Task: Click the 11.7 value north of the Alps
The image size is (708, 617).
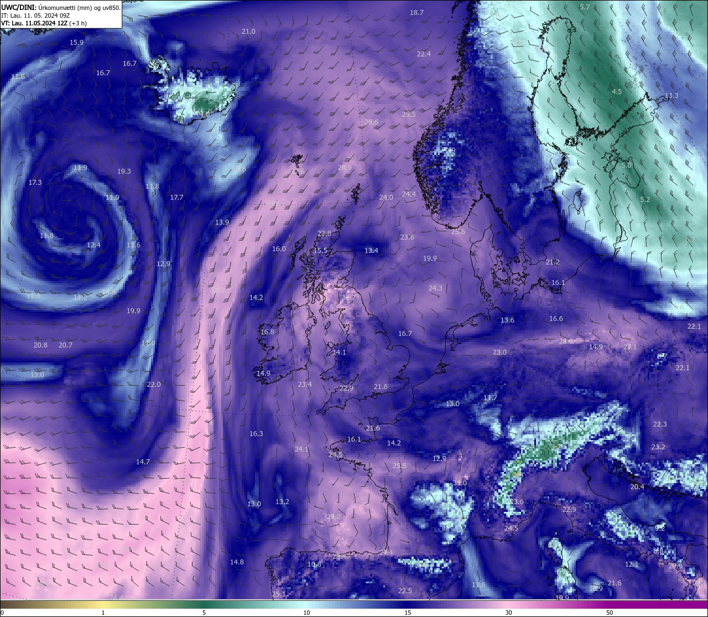Action: pyautogui.click(x=490, y=398)
